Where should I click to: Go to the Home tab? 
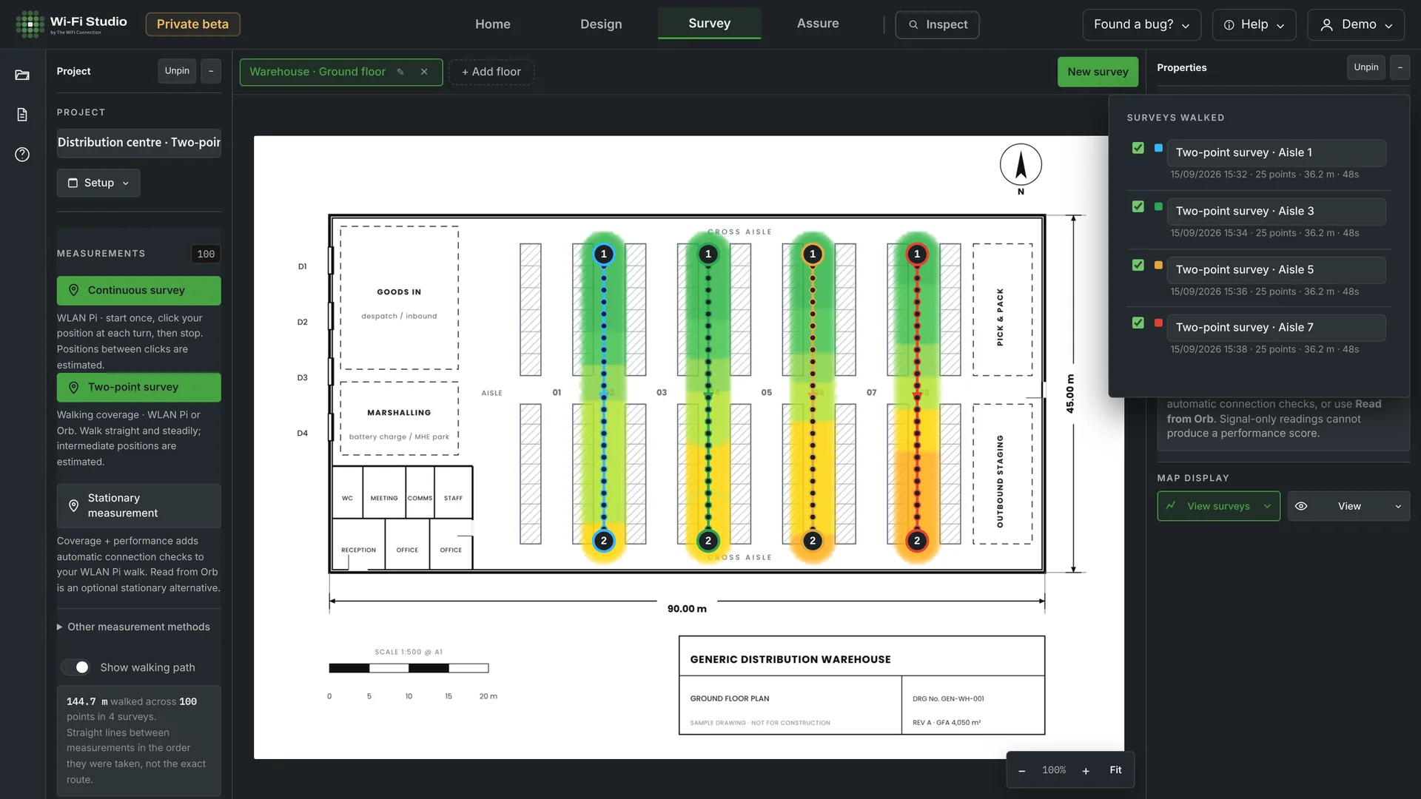tap(493, 24)
